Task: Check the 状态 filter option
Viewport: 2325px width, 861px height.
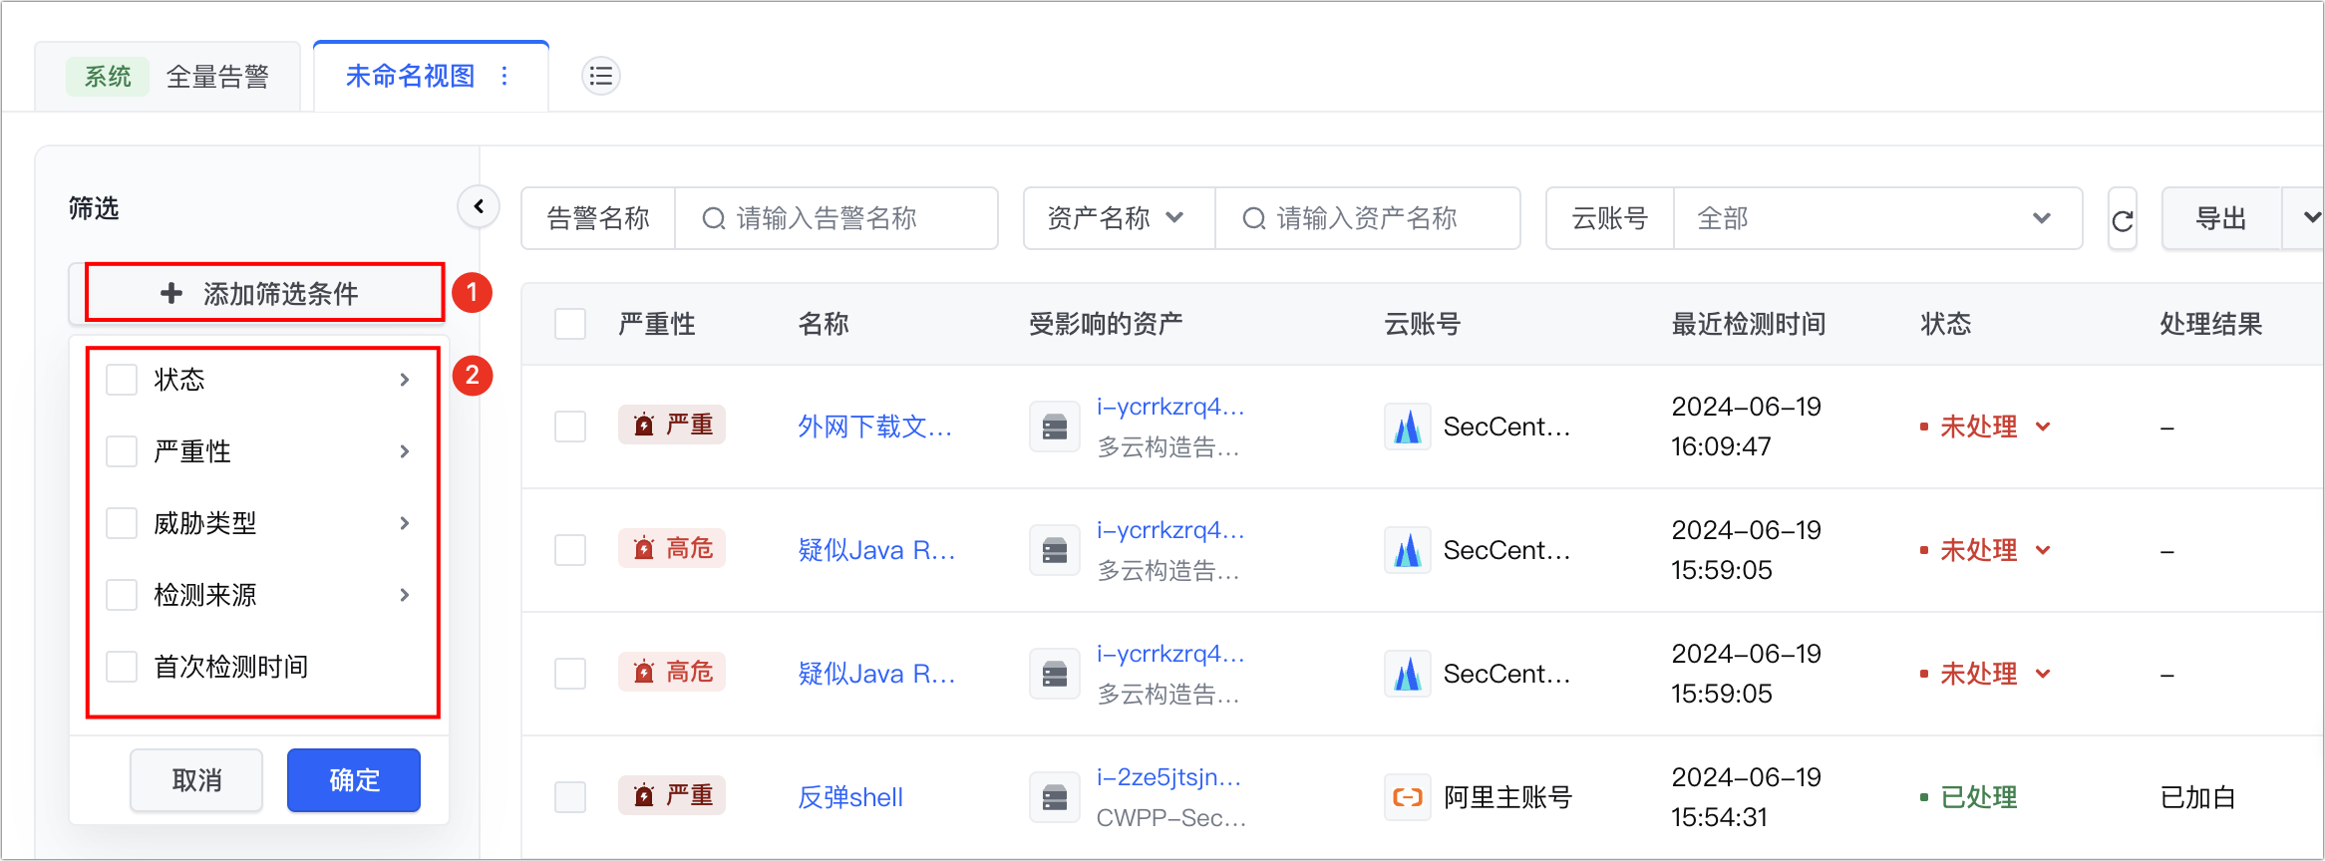Action: point(122,380)
